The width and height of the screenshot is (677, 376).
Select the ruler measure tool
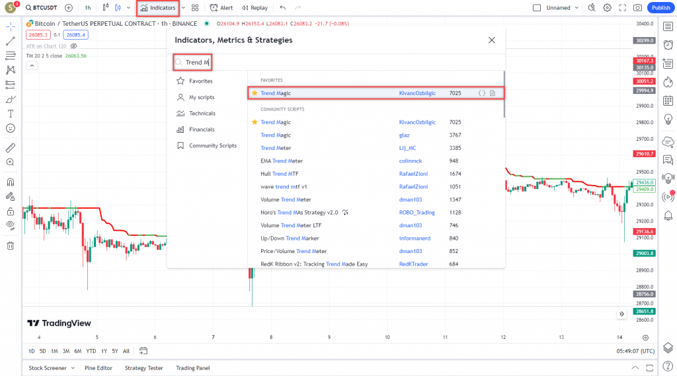(11, 148)
